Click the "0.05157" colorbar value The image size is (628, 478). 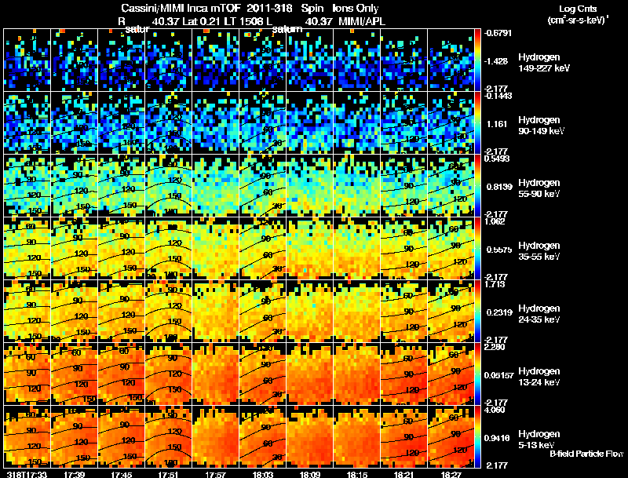pyautogui.click(x=498, y=375)
